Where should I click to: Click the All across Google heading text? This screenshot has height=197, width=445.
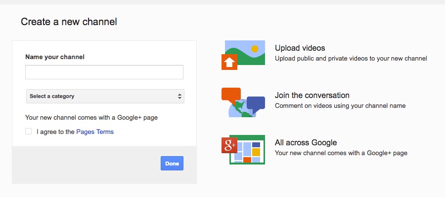click(306, 142)
